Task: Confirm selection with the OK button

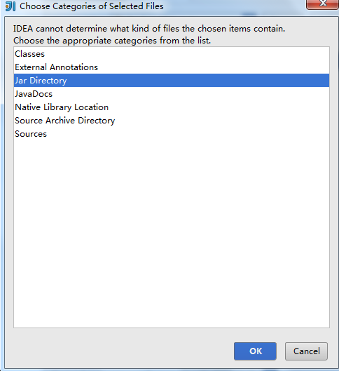Action: [x=255, y=351]
